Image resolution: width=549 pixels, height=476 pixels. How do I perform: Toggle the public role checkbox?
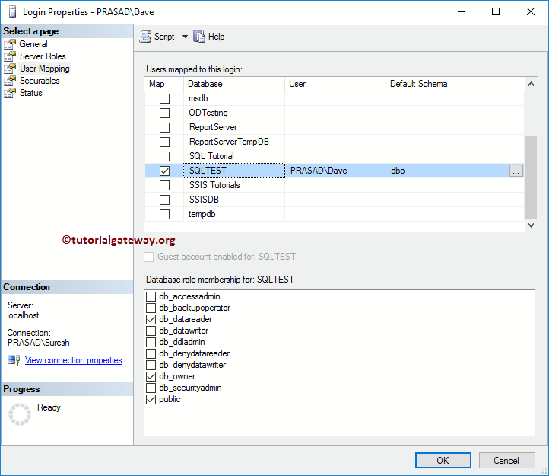(151, 399)
